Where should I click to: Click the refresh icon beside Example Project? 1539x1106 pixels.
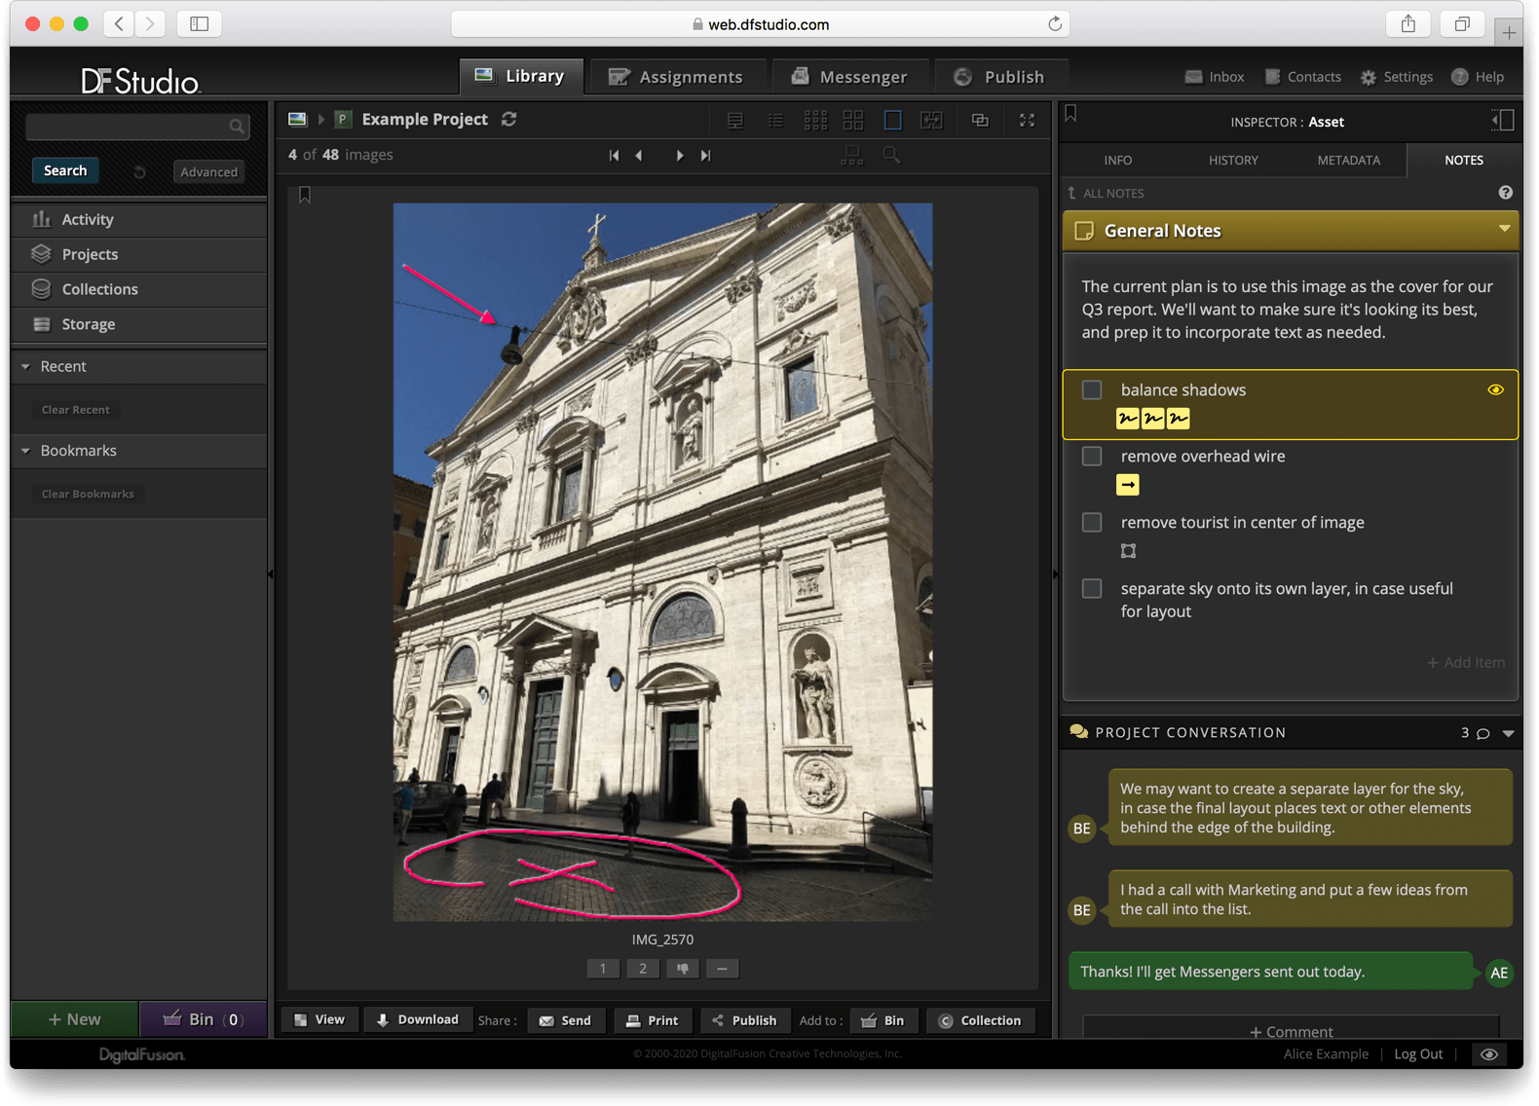[508, 119]
